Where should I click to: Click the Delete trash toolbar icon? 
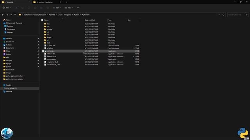pos(48,8)
